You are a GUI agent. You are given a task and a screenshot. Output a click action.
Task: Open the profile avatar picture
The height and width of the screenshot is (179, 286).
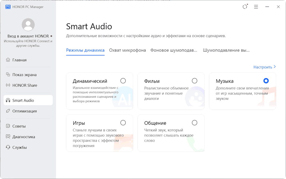pyautogui.click(x=28, y=25)
